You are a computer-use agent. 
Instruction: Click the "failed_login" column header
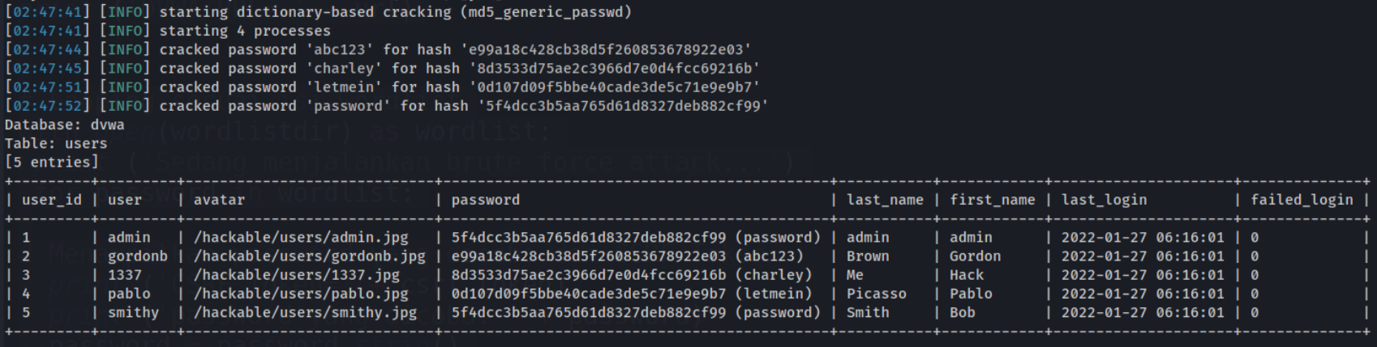[1302, 200]
